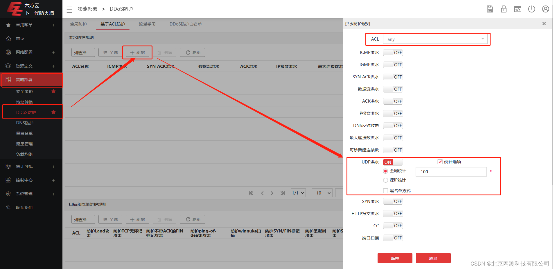Click the threshold input field showing 100
This screenshot has height=269, width=553.
coord(451,172)
